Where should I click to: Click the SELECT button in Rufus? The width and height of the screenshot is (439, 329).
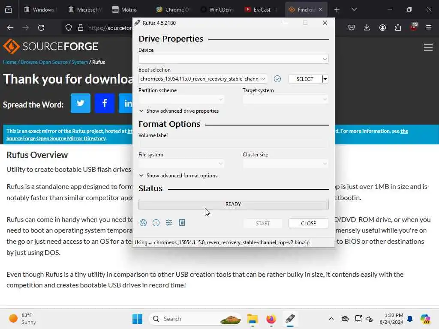coord(305,79)
